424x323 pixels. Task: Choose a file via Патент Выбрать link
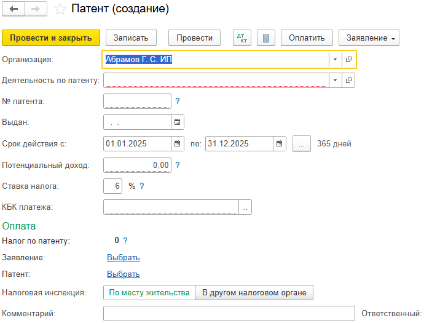(x=124, y=274)
